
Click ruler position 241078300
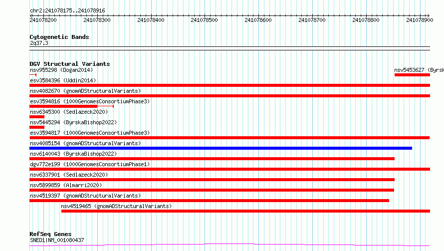point(97,20)
